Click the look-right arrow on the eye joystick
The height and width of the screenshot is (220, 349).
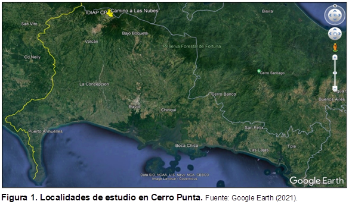coord(339,15)
